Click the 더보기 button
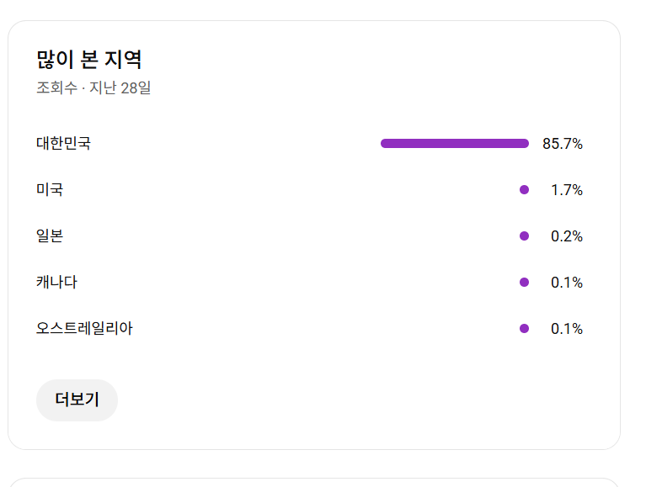This screenshot has width=646, height=487. pos(77,400)
